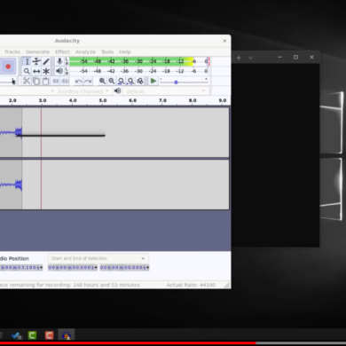Click the selection end time field
Image resolution: width=346 pixels, height=346 pixels.
click(122, 267)
